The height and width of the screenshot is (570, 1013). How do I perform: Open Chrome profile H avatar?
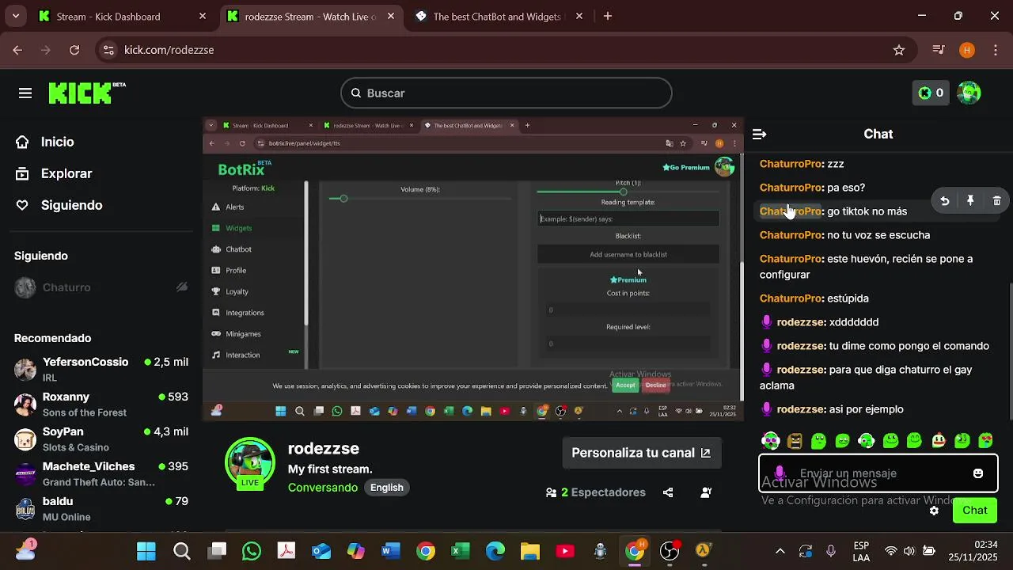(966, 50)
